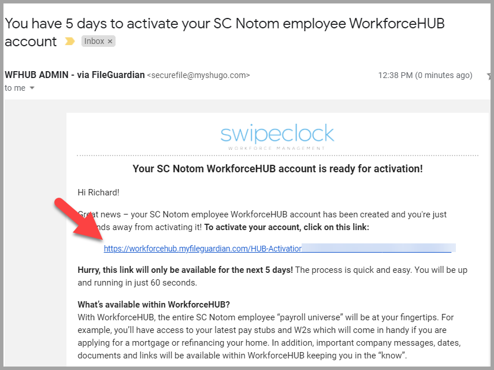Image resolution: width=494 pixels, height=370 pixels.
Task: Select the email subject line text
Action: click(173, 24)
